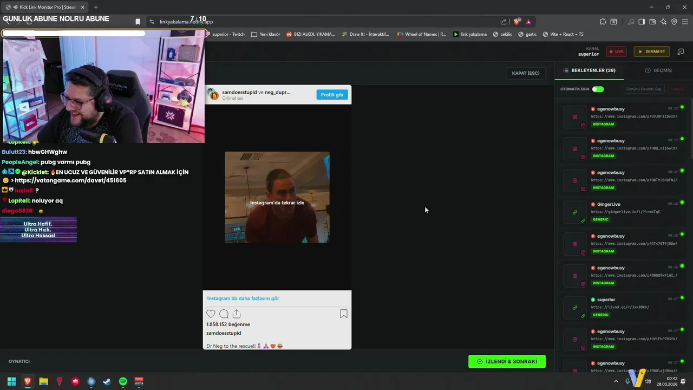Select the Kick Link Monitor Pro browser tab
The height and width of the screenshot is (390, 693).
[45, 7]
